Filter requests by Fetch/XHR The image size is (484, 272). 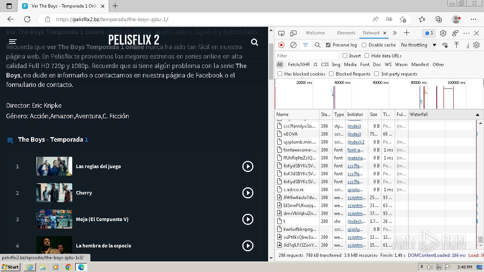coord(299,65)
